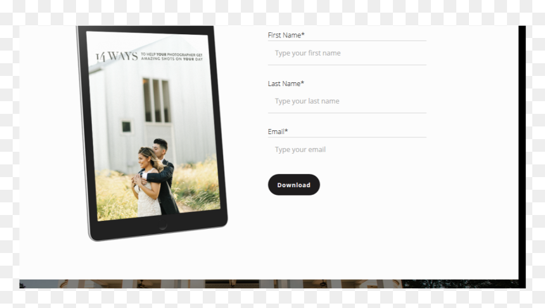Click the Email* label
545x308 pixels.
point(278,132)
